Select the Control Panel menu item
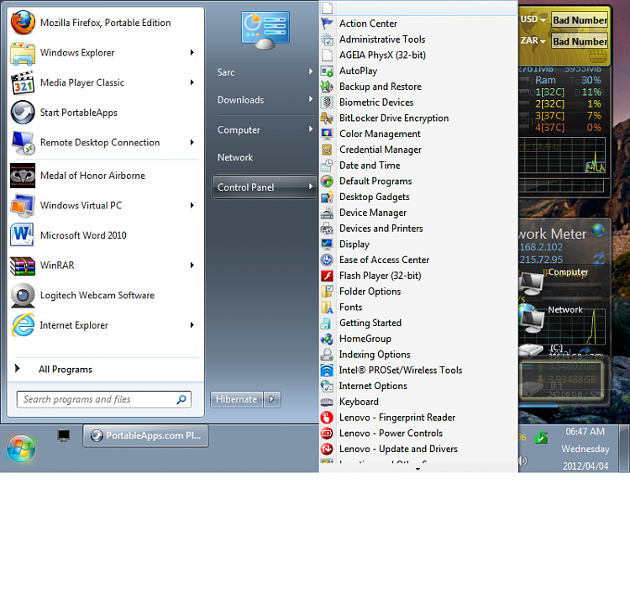630x605 pixels. click(x=265, y=187)
